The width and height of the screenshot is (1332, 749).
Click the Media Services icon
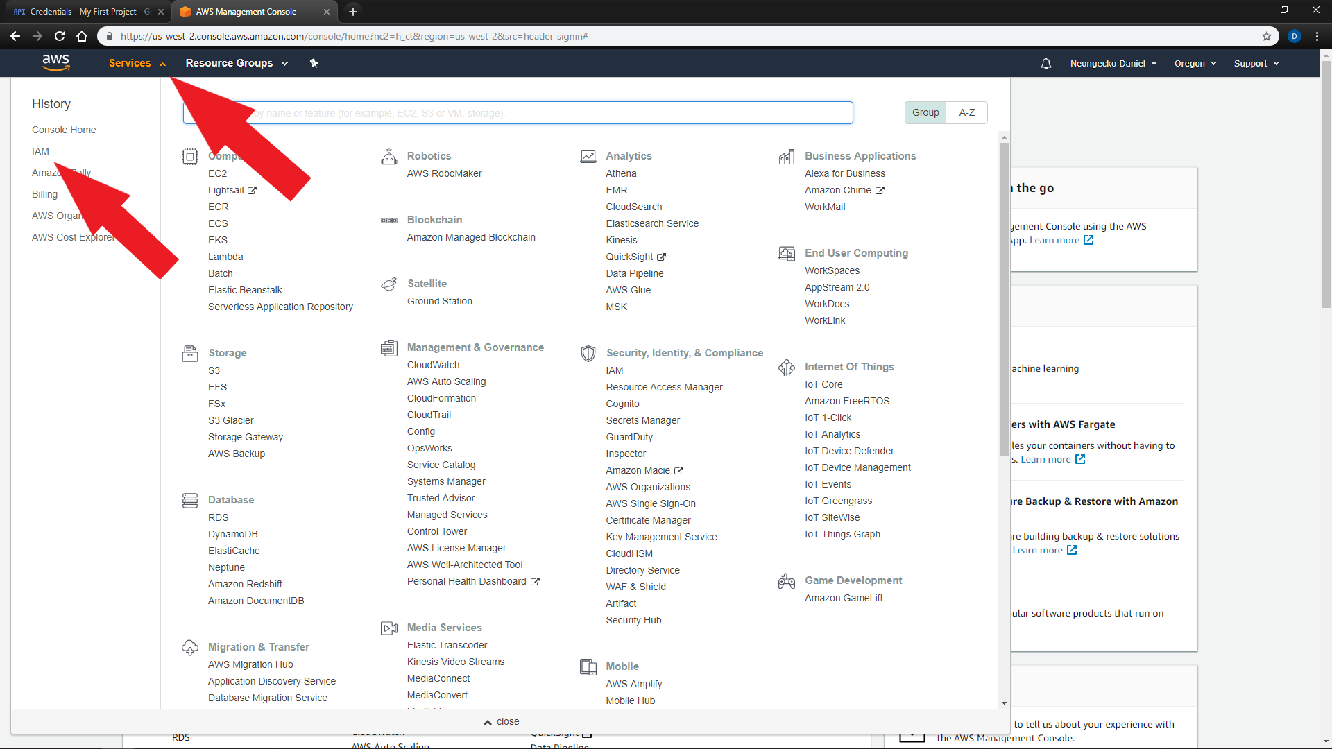pyautogui.click(x=389, y=628)
